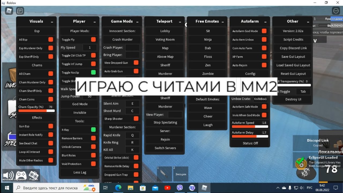Select the knife hotbar slot 1

(164, 174)
